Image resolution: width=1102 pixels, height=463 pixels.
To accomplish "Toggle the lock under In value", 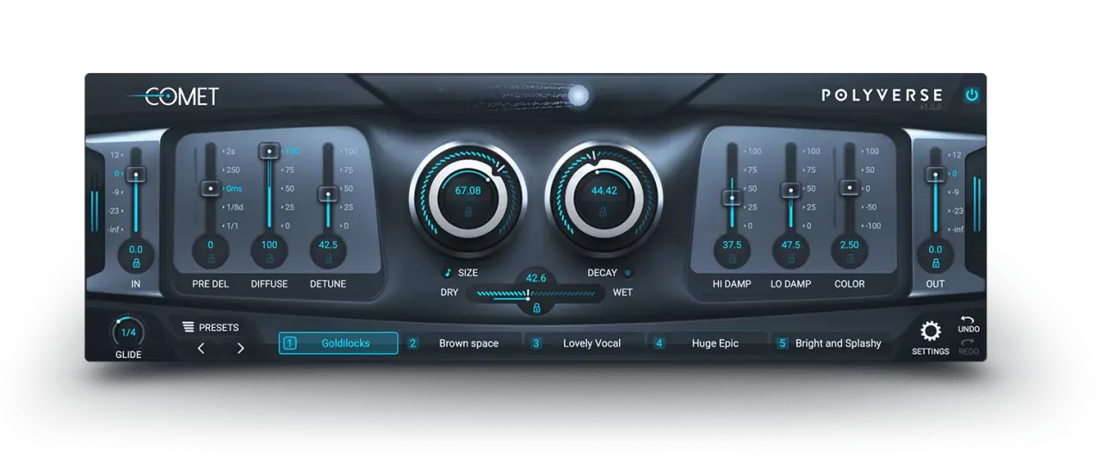I will [x=136, y=262].
